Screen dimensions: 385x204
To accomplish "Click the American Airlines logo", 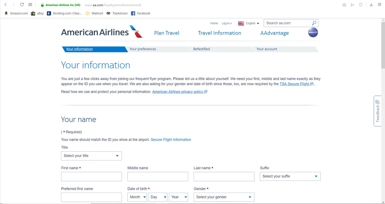I will 102,32.
